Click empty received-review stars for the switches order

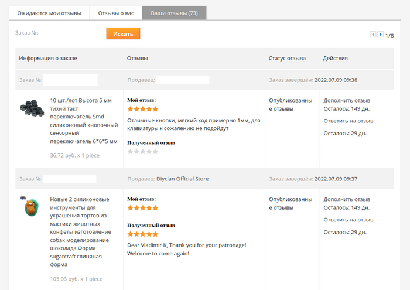tap(143, 151)
